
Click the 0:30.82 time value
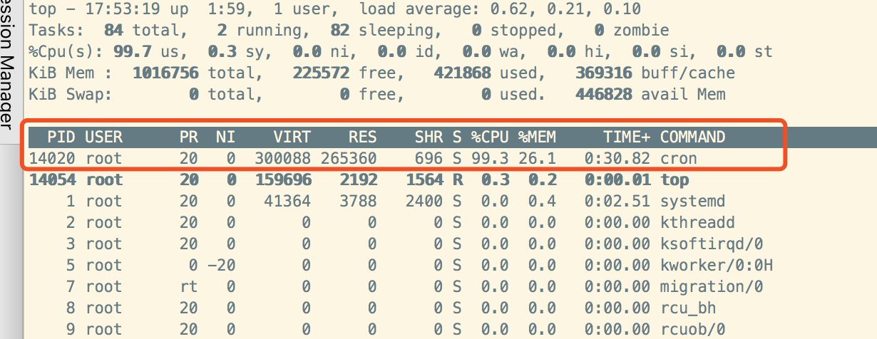[x=617, y=158]
